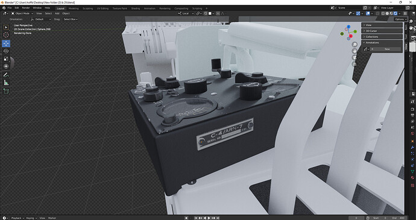Screen dimensions: 416x220
Task: Open the Local transform orientation dropdown
Action: tap(186, 13)
